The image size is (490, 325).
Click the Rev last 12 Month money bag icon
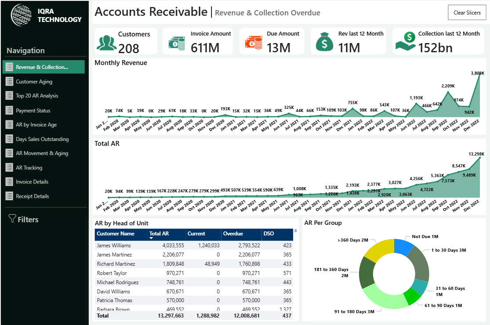point(324,42)
